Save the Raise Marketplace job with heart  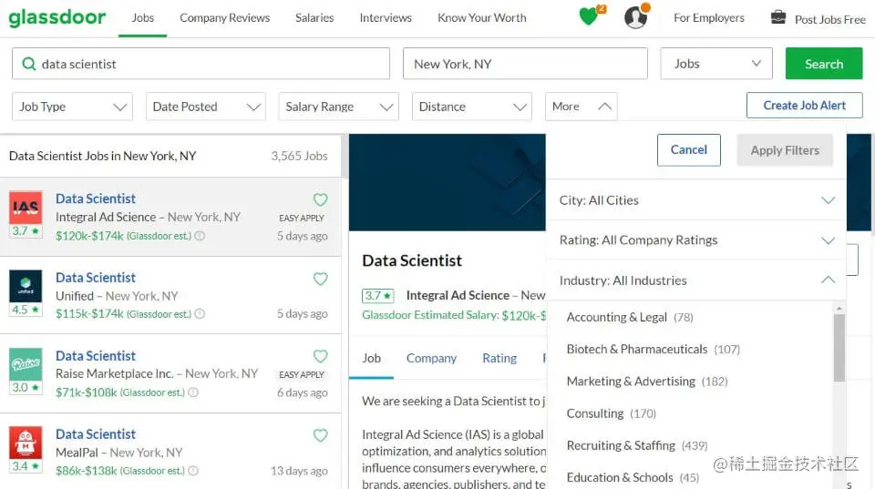[320, 356]
